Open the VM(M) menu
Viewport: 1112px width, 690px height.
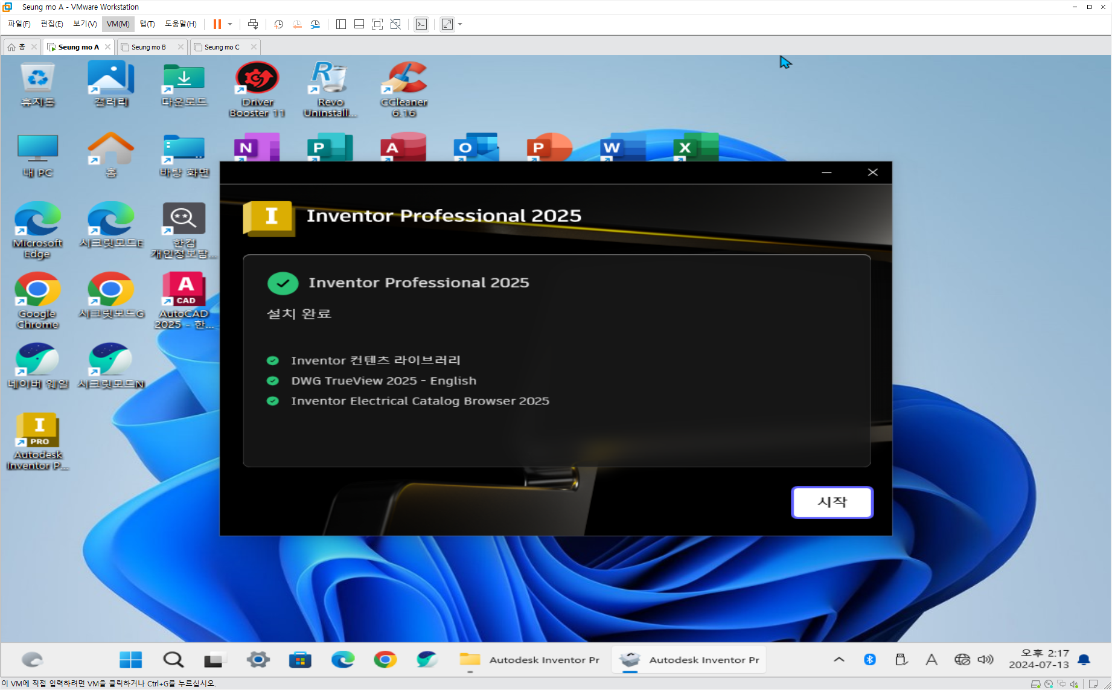click(118, 24)
